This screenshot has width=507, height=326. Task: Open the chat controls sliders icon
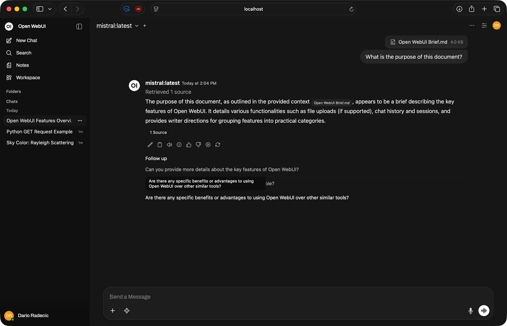(484, 26)
